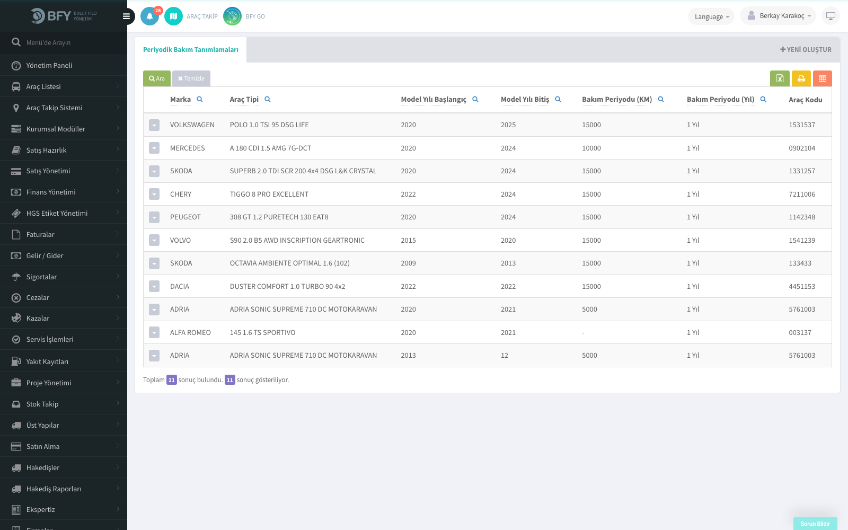
Task: Open row actions for SKODA SUPERB
Action: [154, 171]
